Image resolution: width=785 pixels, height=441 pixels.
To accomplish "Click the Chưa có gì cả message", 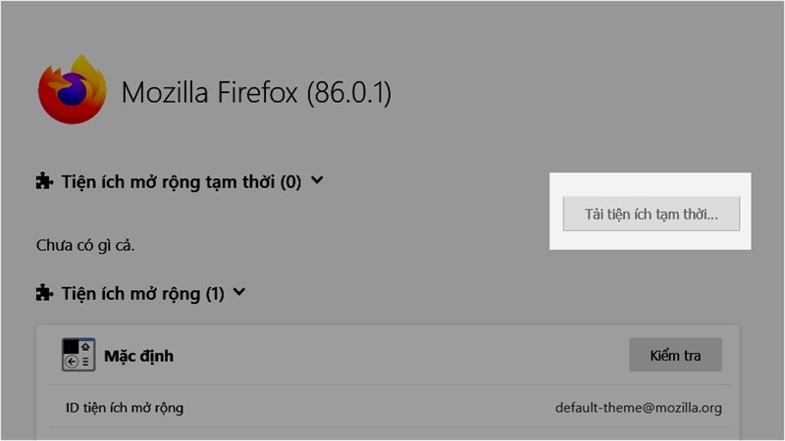I will pyautogui.click(x=84, y=244).
